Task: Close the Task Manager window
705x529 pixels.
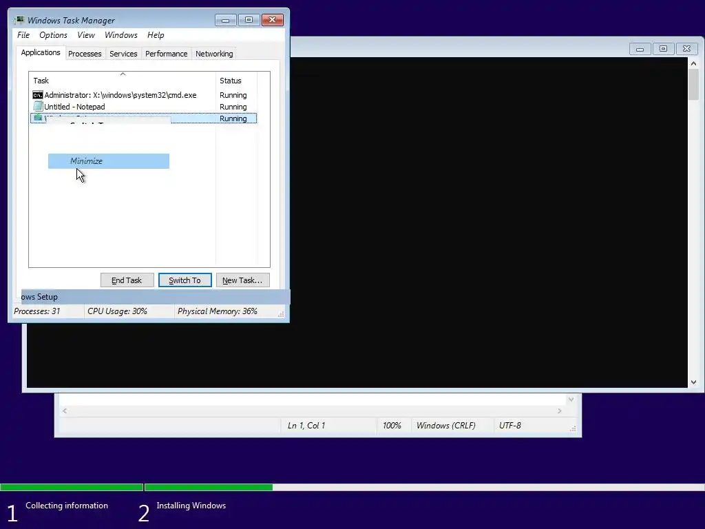Action: click(273, 20)
